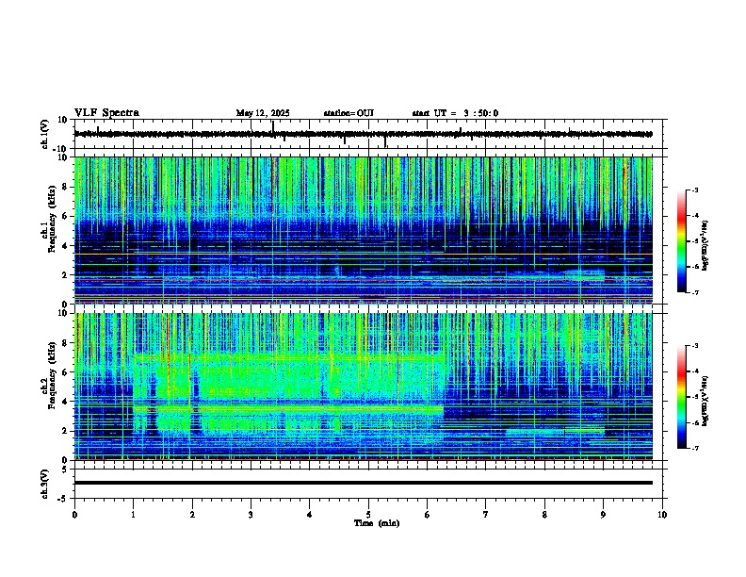Click the ch.1 'Frequency (kHz)' axis label
This screenshot has height=577, width=746.
point(53,219)
